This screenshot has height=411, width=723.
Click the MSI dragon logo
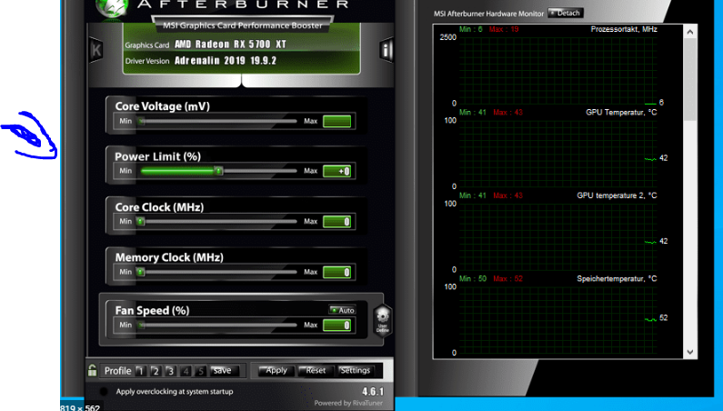(x=111, y=8)
